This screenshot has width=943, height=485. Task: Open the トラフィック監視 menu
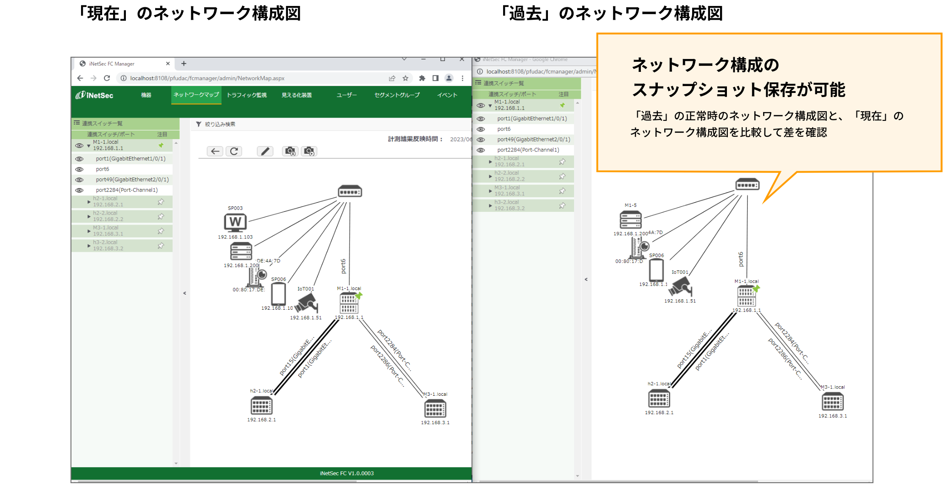[x=247, y=95]
